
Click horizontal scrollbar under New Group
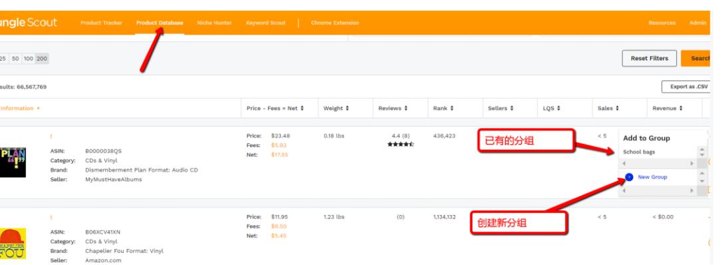[658, 190]
